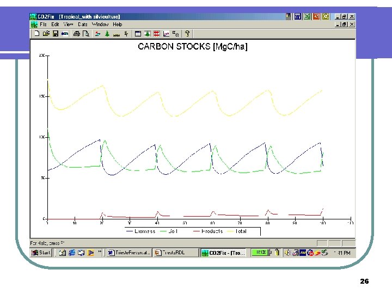
Task: Click the CO2Fix document icon in menu bar
Action: tap(34, 24)
